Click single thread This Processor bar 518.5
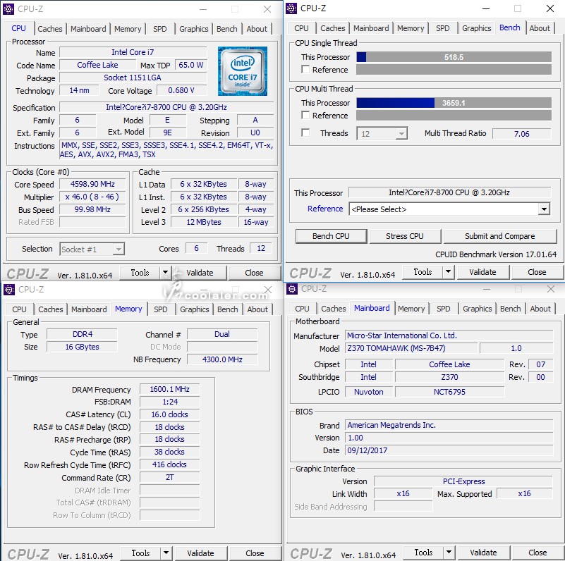This screenshot has width=565, height=561. point(454,57)
